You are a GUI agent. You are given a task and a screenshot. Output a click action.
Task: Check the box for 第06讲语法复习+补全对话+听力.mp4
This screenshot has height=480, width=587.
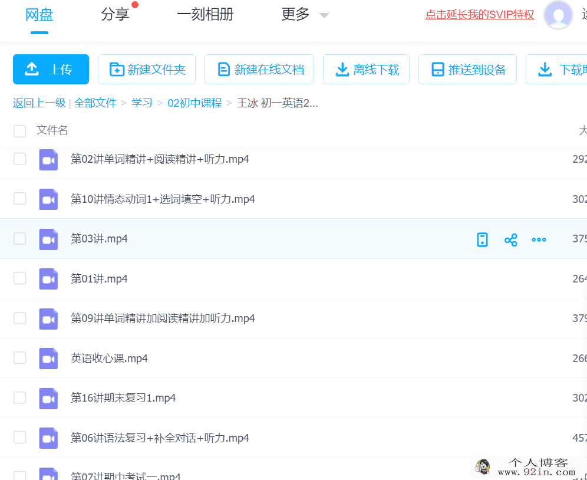click(20, 438)
